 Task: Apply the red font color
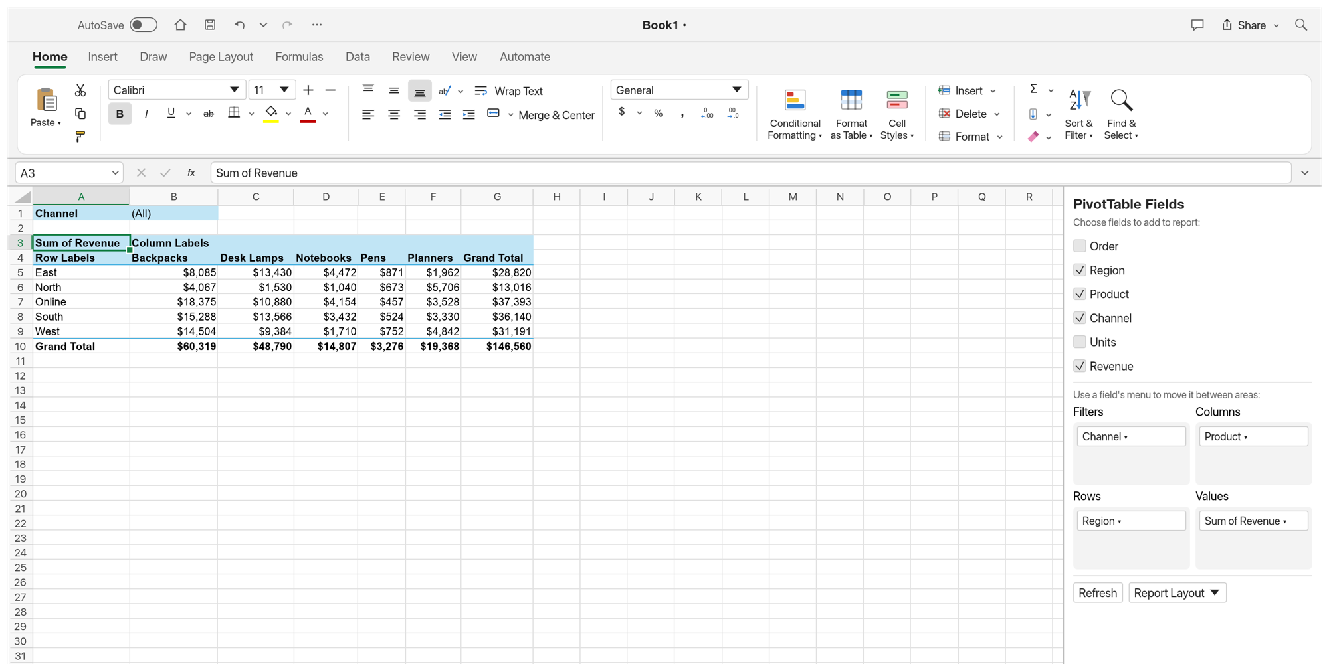(x=308, y=114)
